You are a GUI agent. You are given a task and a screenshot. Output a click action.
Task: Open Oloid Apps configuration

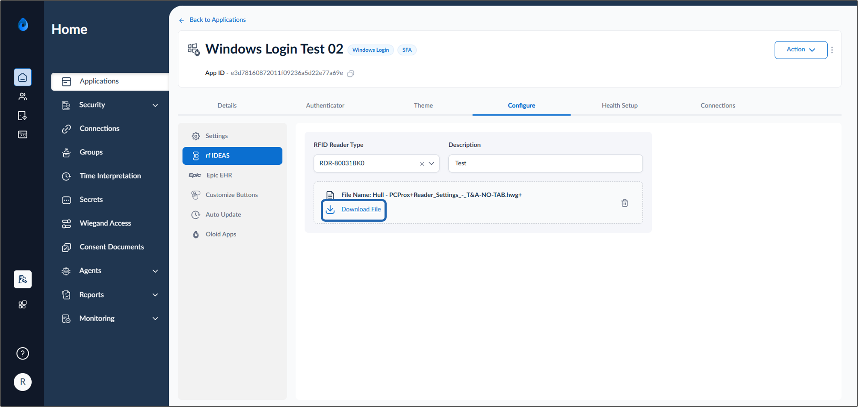click(x=232, y=235)
